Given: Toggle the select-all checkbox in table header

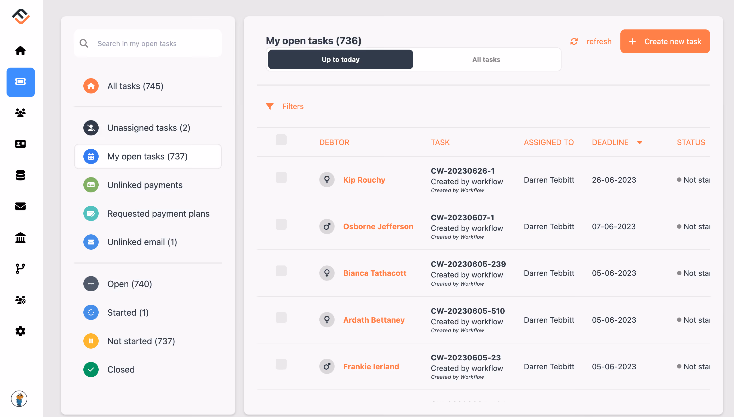Looking at the screenshot, I should [281, 140].
